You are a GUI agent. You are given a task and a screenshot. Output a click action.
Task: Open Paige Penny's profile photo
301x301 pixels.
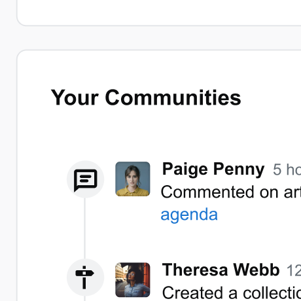[133, 179]
